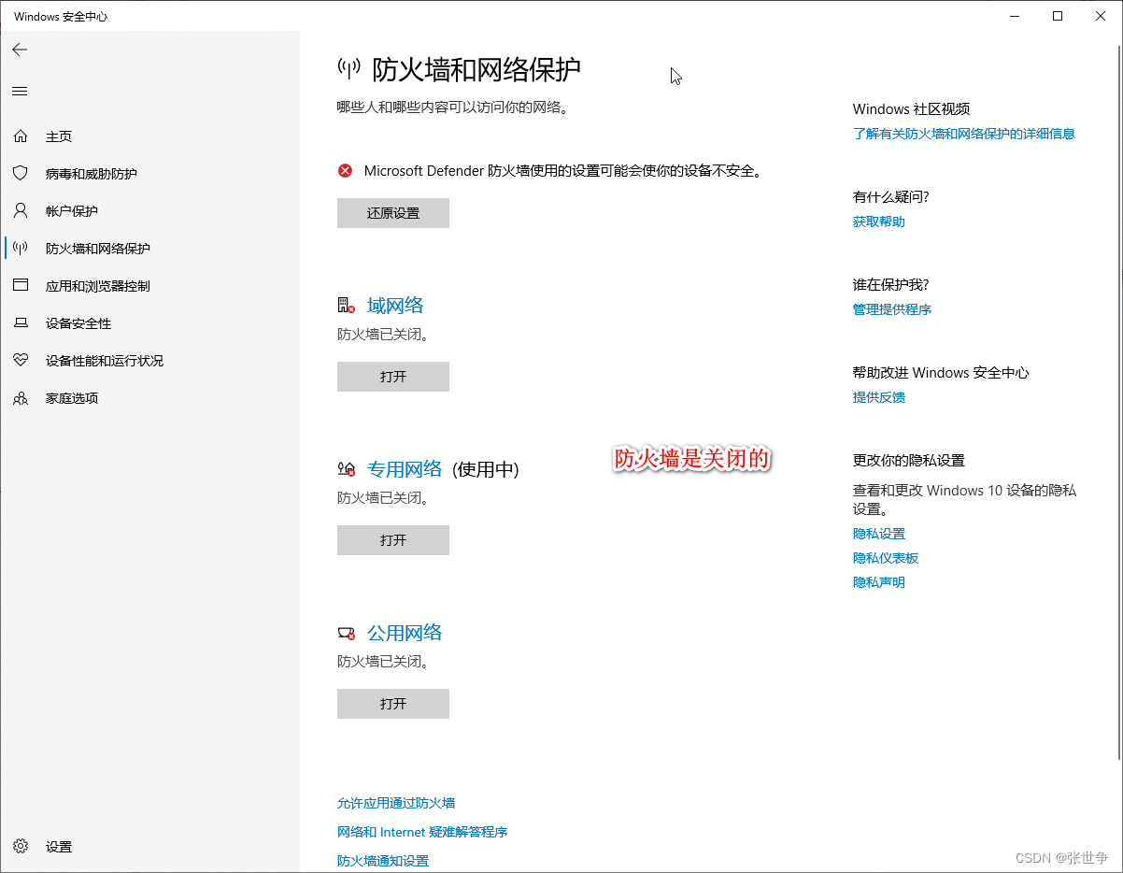Click the red error warning icon
This screenshot has width=1123, height=873.
coord(346,170)
